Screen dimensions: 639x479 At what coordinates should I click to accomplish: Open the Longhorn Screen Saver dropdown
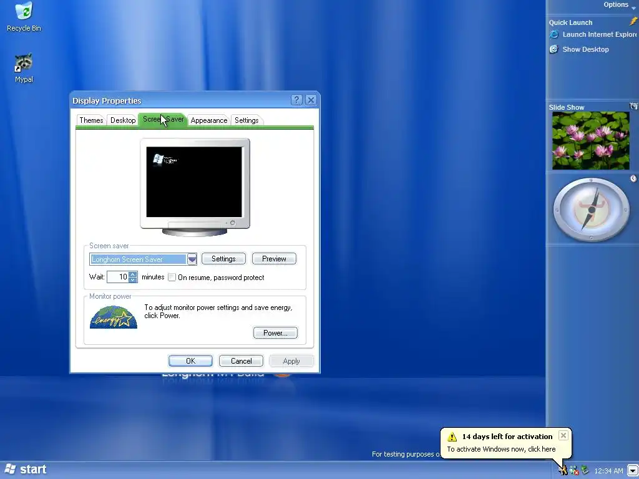[x=192, y=259]
